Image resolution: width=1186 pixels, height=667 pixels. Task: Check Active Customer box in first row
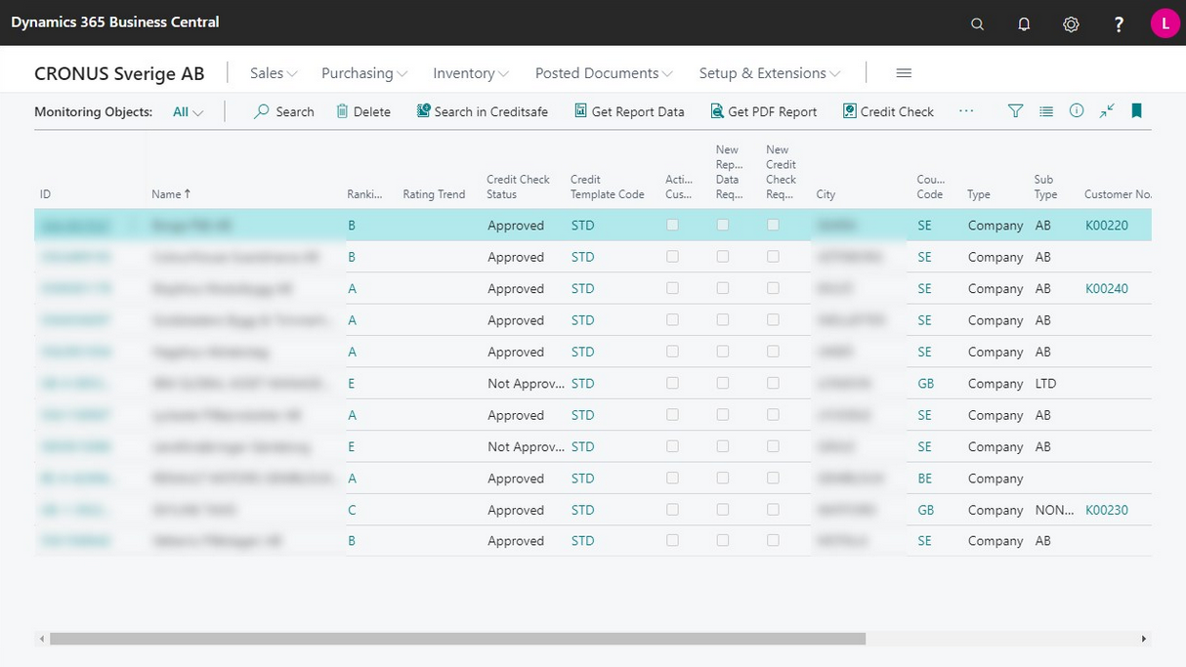click(x=672, y=226)
